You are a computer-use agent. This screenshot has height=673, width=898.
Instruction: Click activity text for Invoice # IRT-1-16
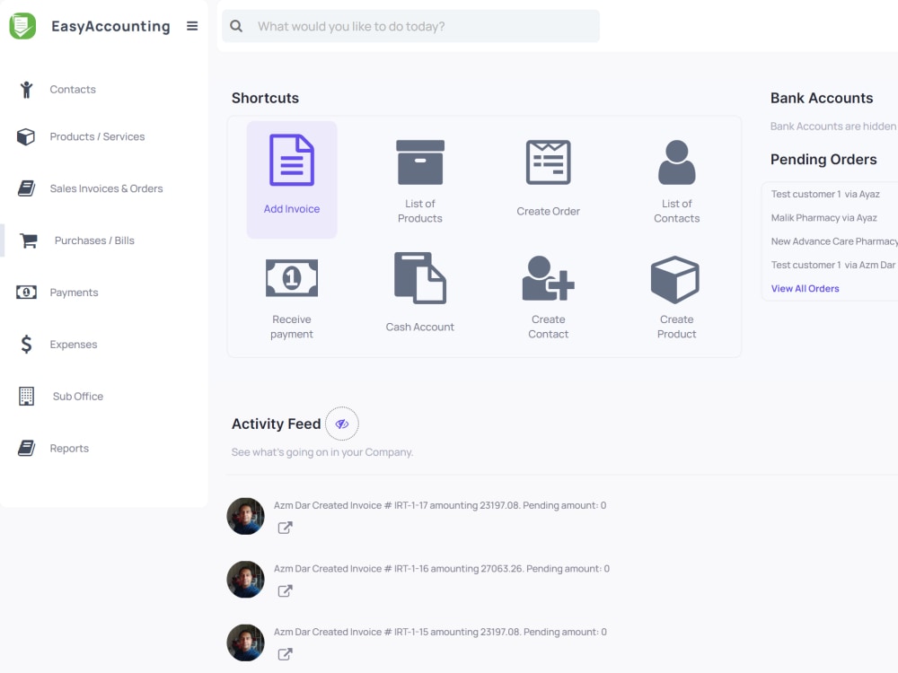pyautogui.click(x=442, y=569)
